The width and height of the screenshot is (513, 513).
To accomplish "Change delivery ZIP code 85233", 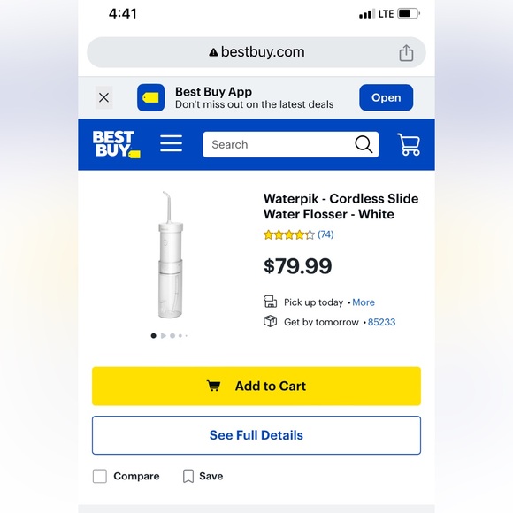I will tap(381, 322).
